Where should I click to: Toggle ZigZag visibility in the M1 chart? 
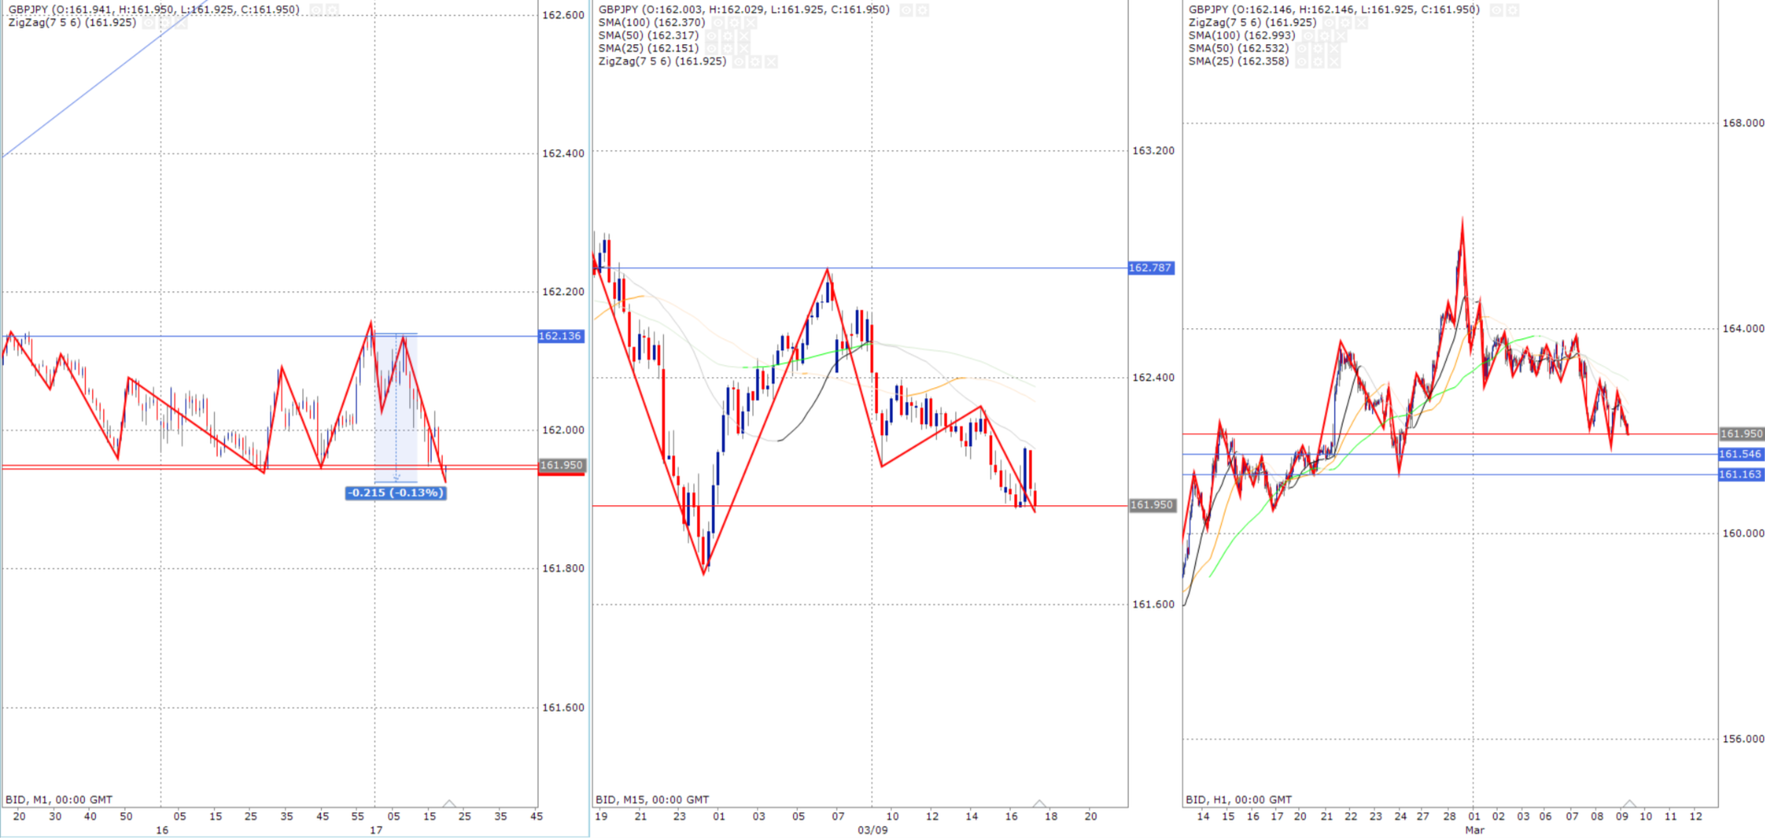148,23
